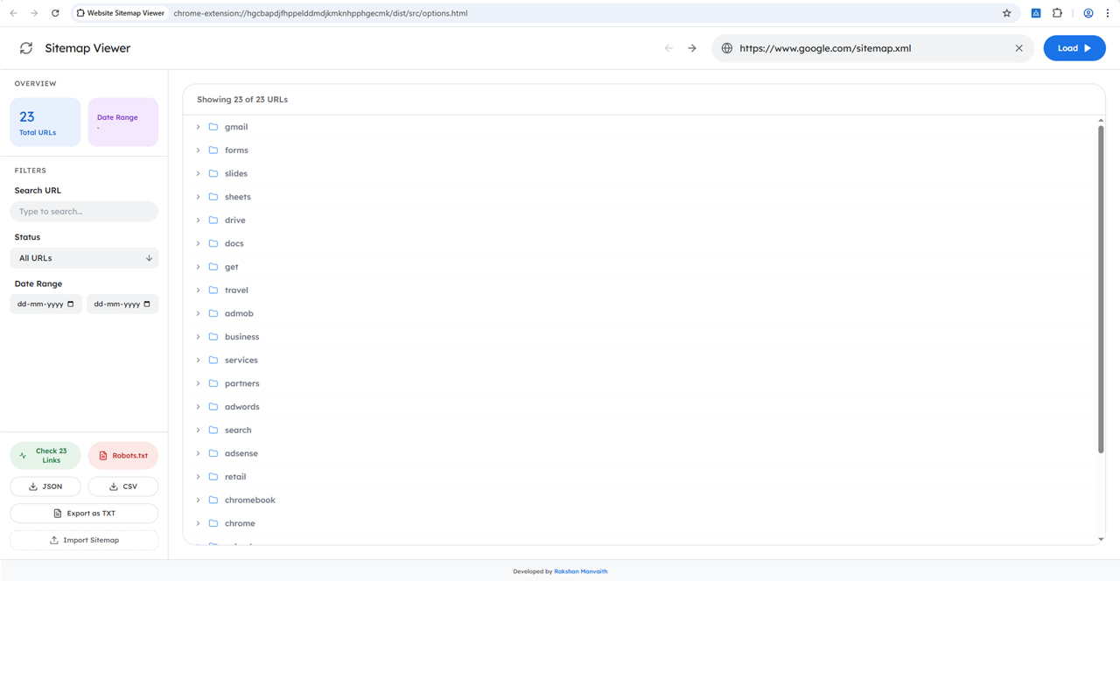This screenshot has height=700, width=1120.
Task: Open the end date picker field
Action: point(122,304)
